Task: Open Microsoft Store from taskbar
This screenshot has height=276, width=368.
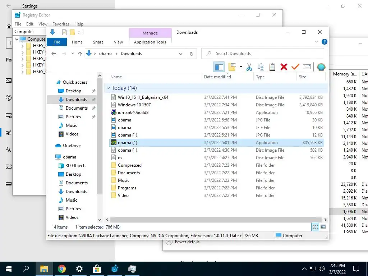Action: coord(97,269)
